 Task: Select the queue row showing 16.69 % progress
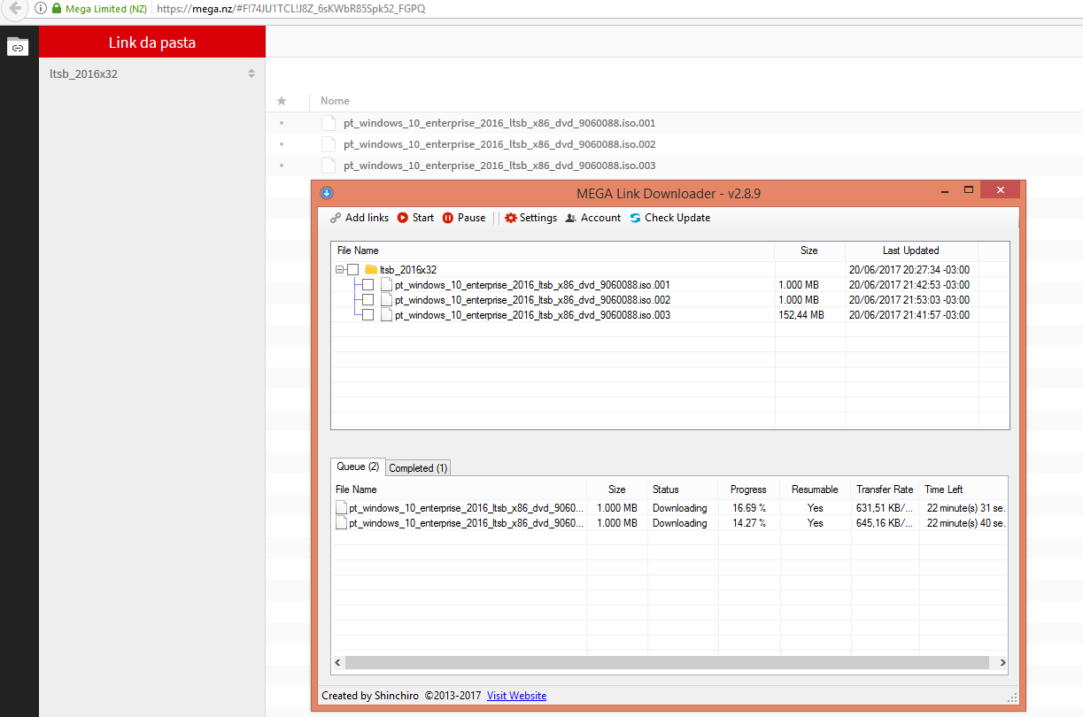click(x=670, y=508)
